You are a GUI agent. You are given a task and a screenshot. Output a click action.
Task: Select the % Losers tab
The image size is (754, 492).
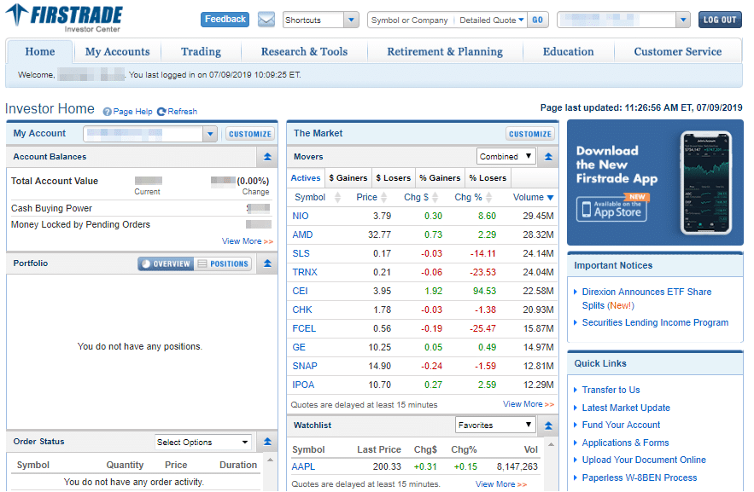(488, 178)
